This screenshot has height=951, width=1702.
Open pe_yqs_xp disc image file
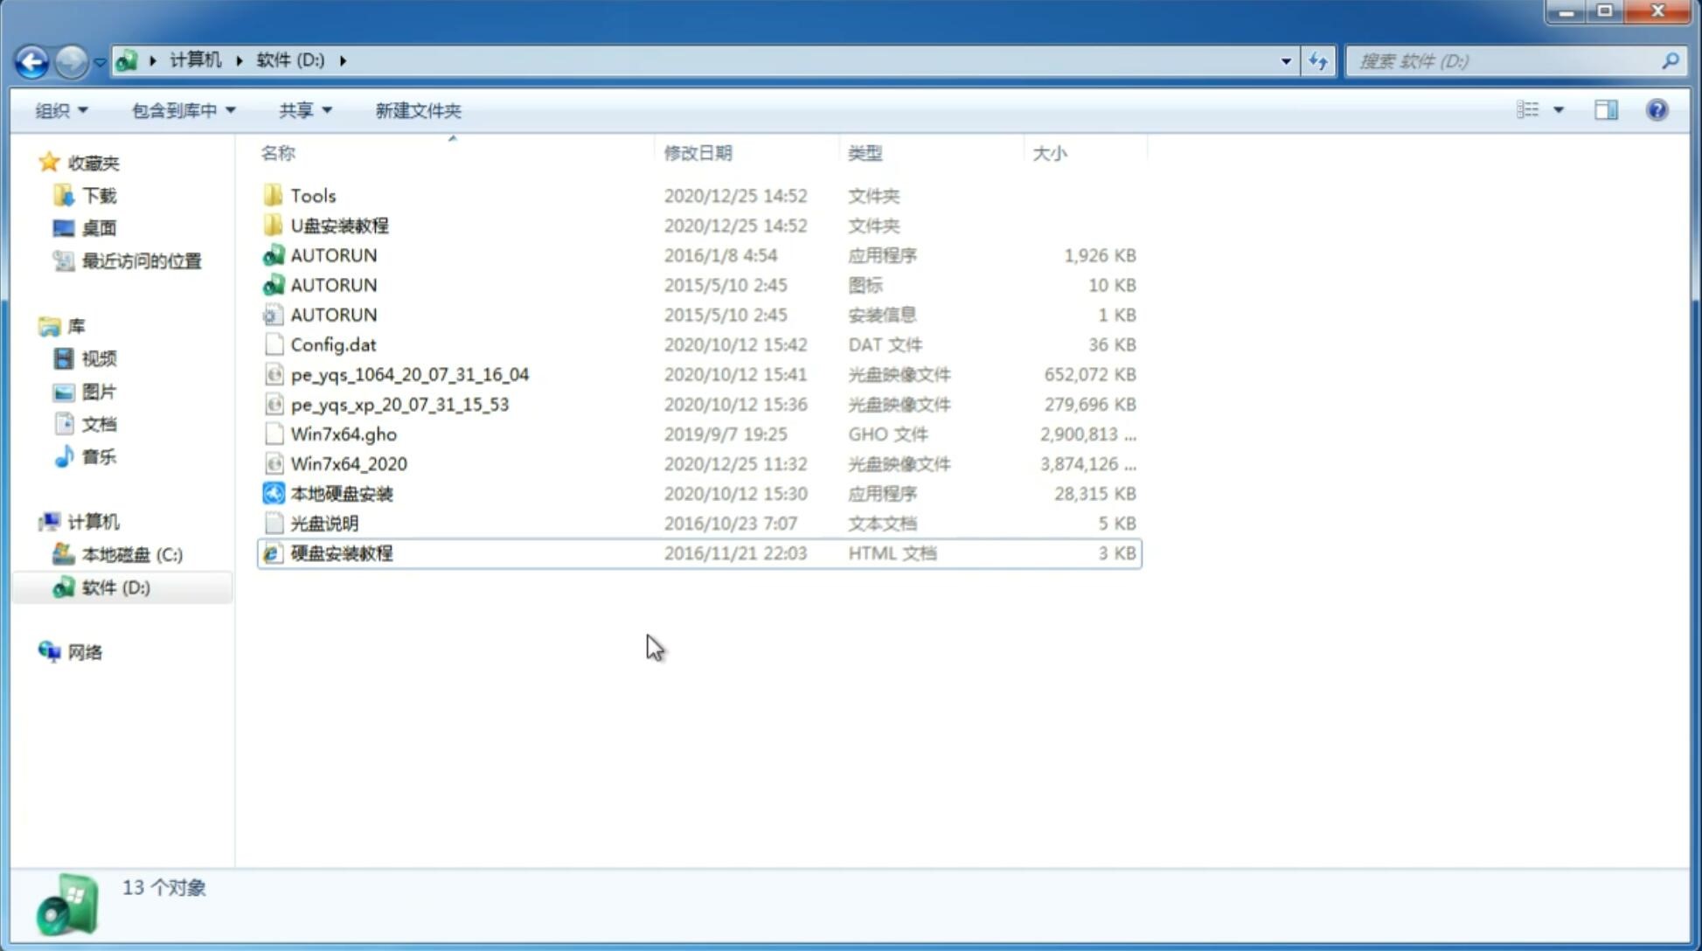[x=399, y=404]
